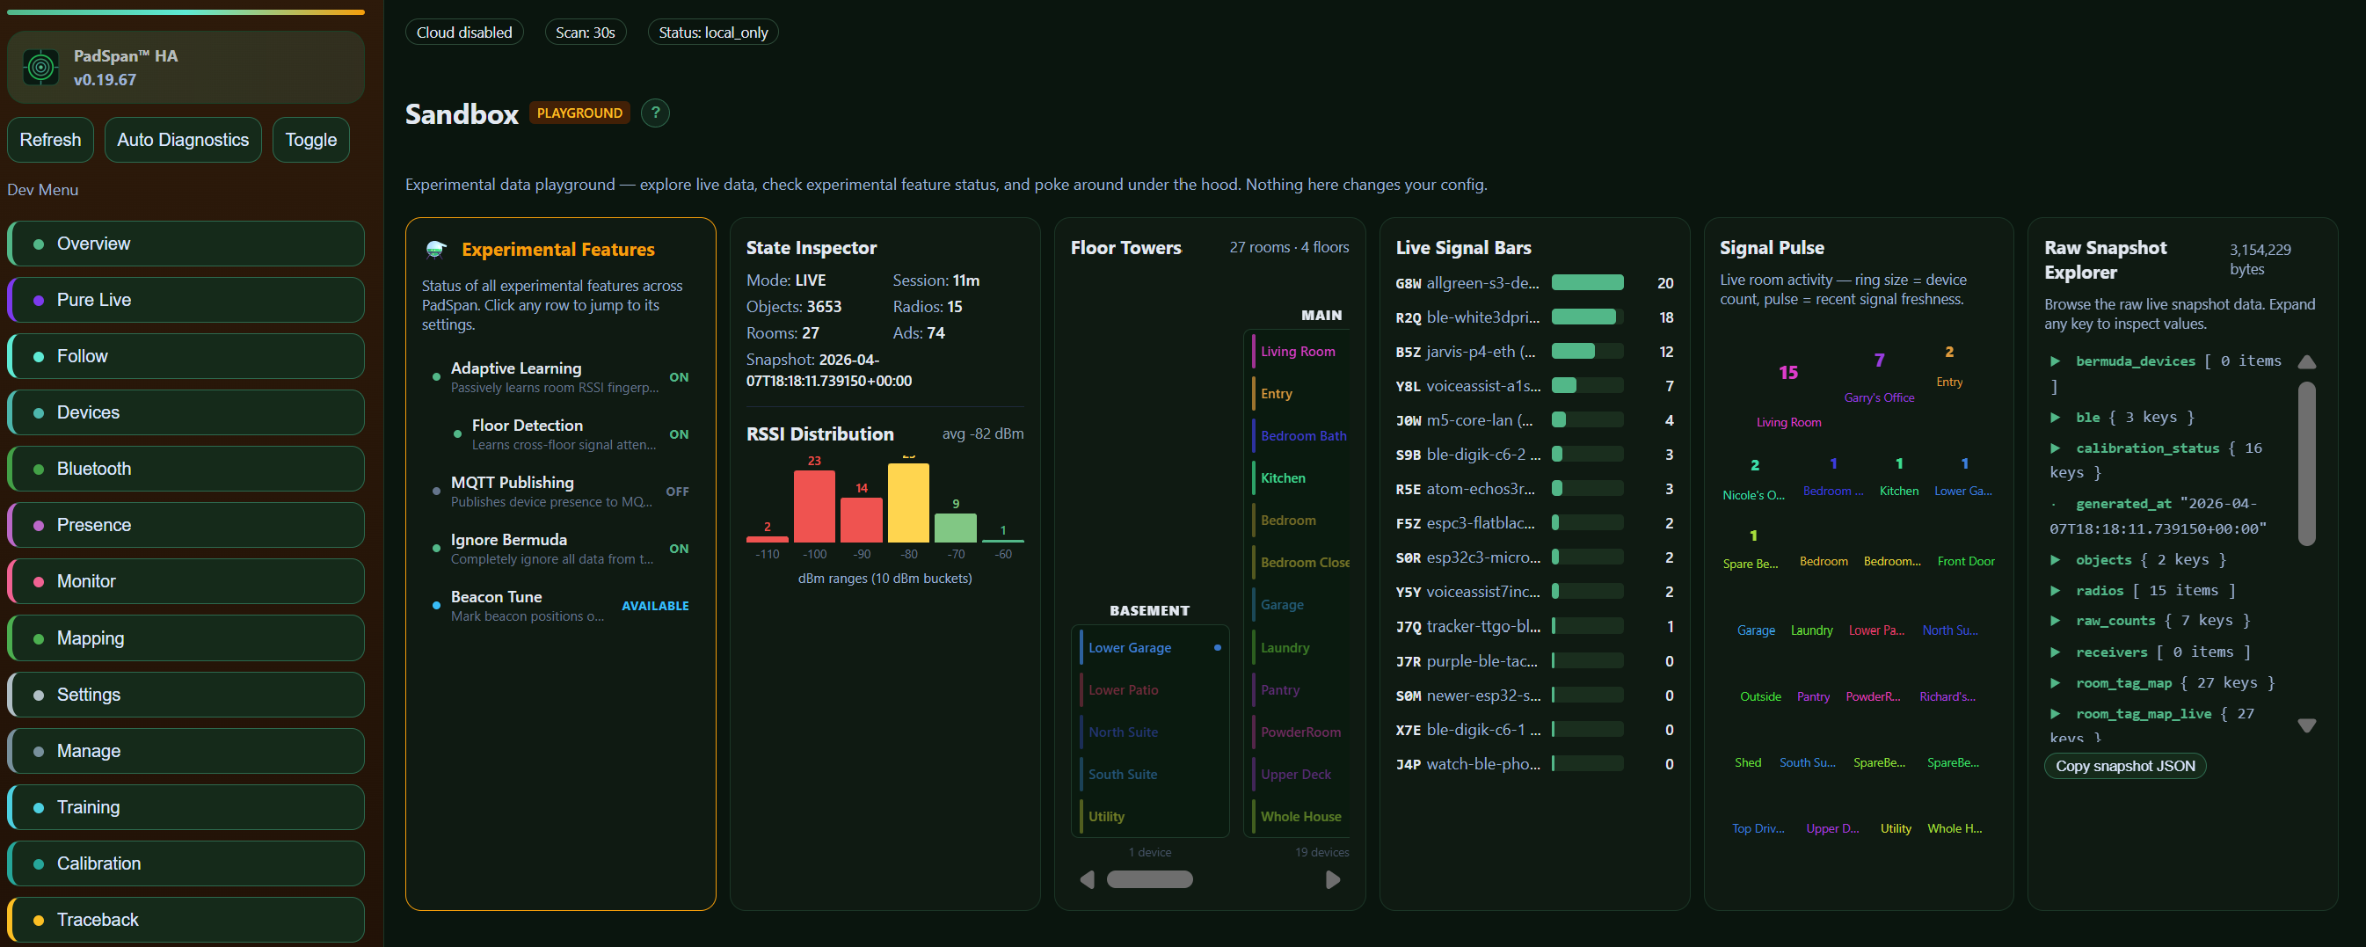Click the Raw Snapshot vertical scrollbar thumb
Image resolution: width=2366 pixels, height=947 pixels.
coord(2306,464)
